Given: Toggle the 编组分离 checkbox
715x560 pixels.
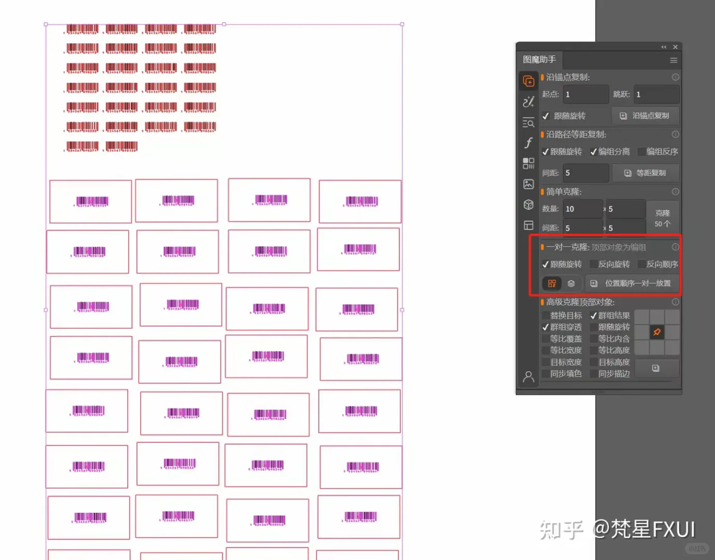Looking at the screenshot, I should (x=594, y=152).
